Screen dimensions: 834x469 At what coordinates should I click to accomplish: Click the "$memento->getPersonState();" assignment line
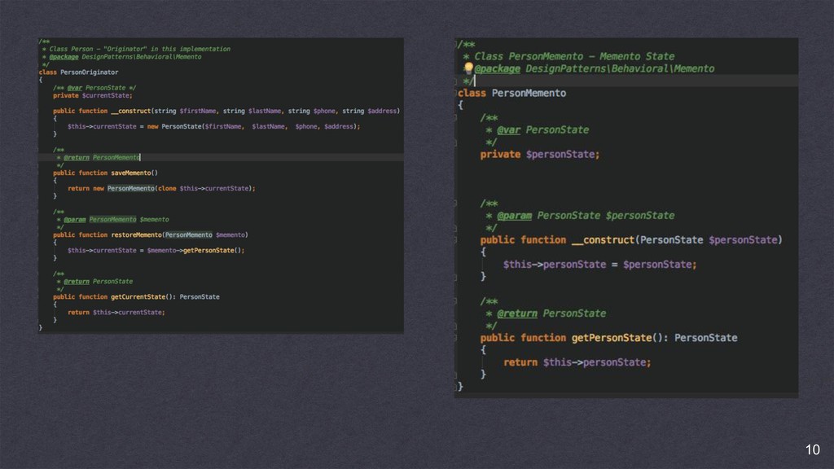[x=156, y=251]
